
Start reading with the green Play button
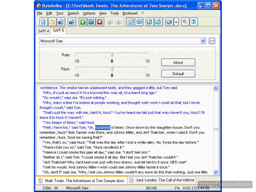(x=83, y=22)
